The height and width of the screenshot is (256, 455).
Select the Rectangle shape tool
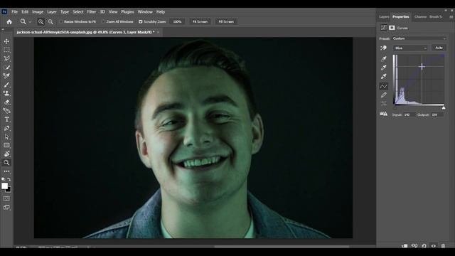tap(6, 145)
